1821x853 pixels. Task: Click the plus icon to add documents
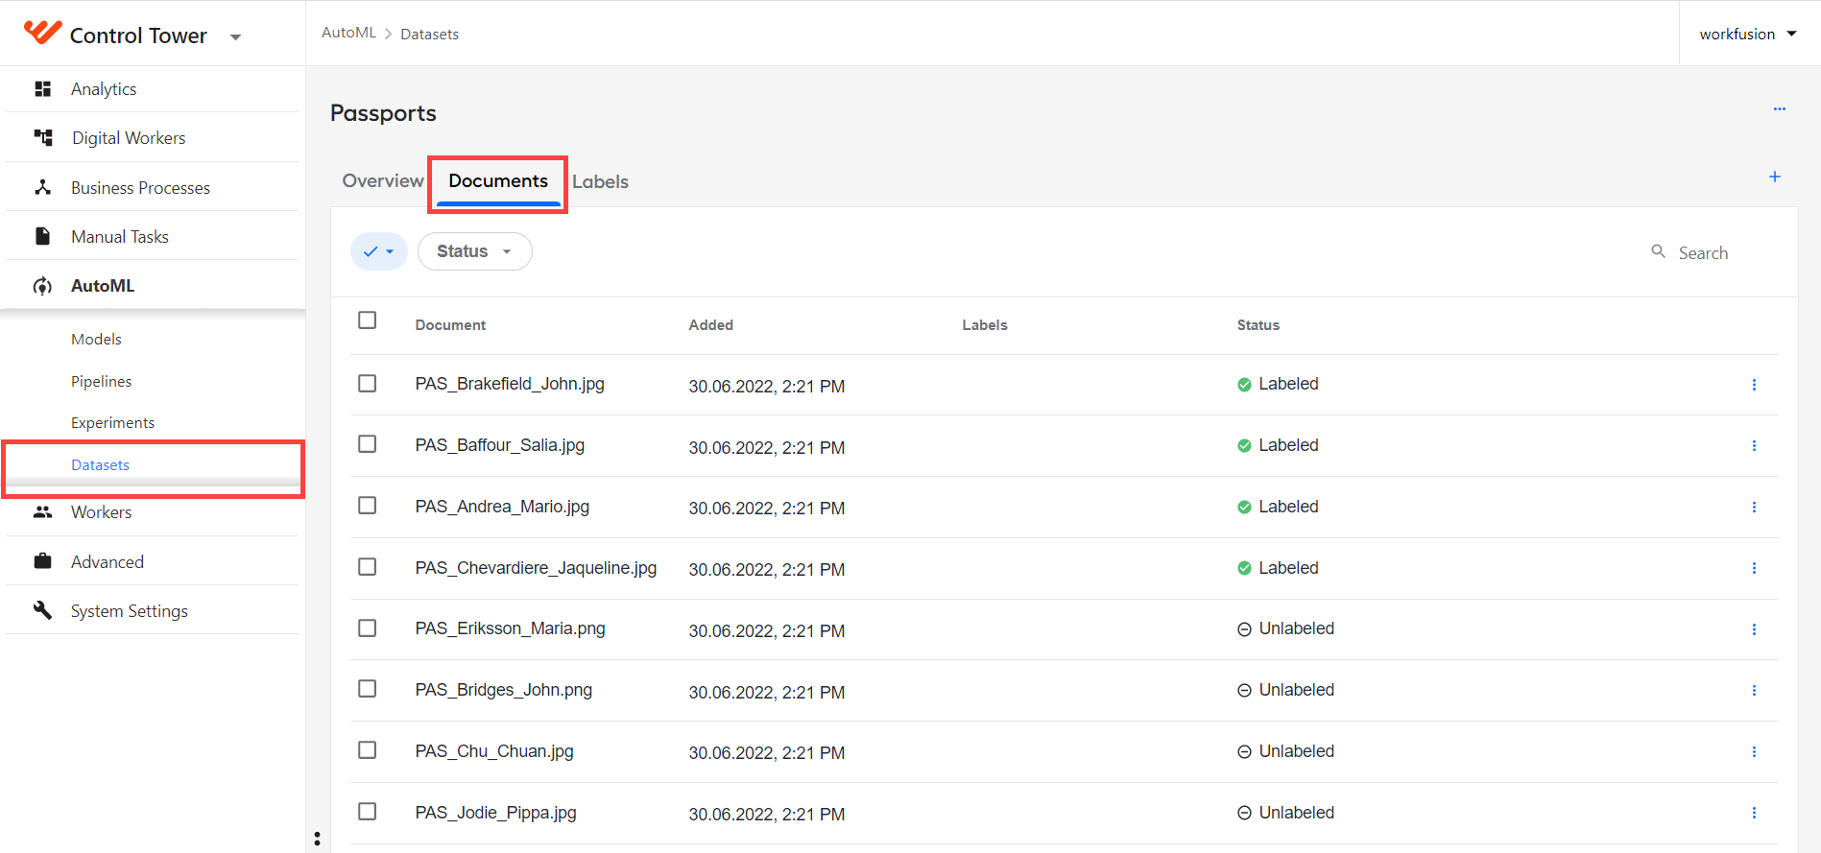pos(1775,177)
